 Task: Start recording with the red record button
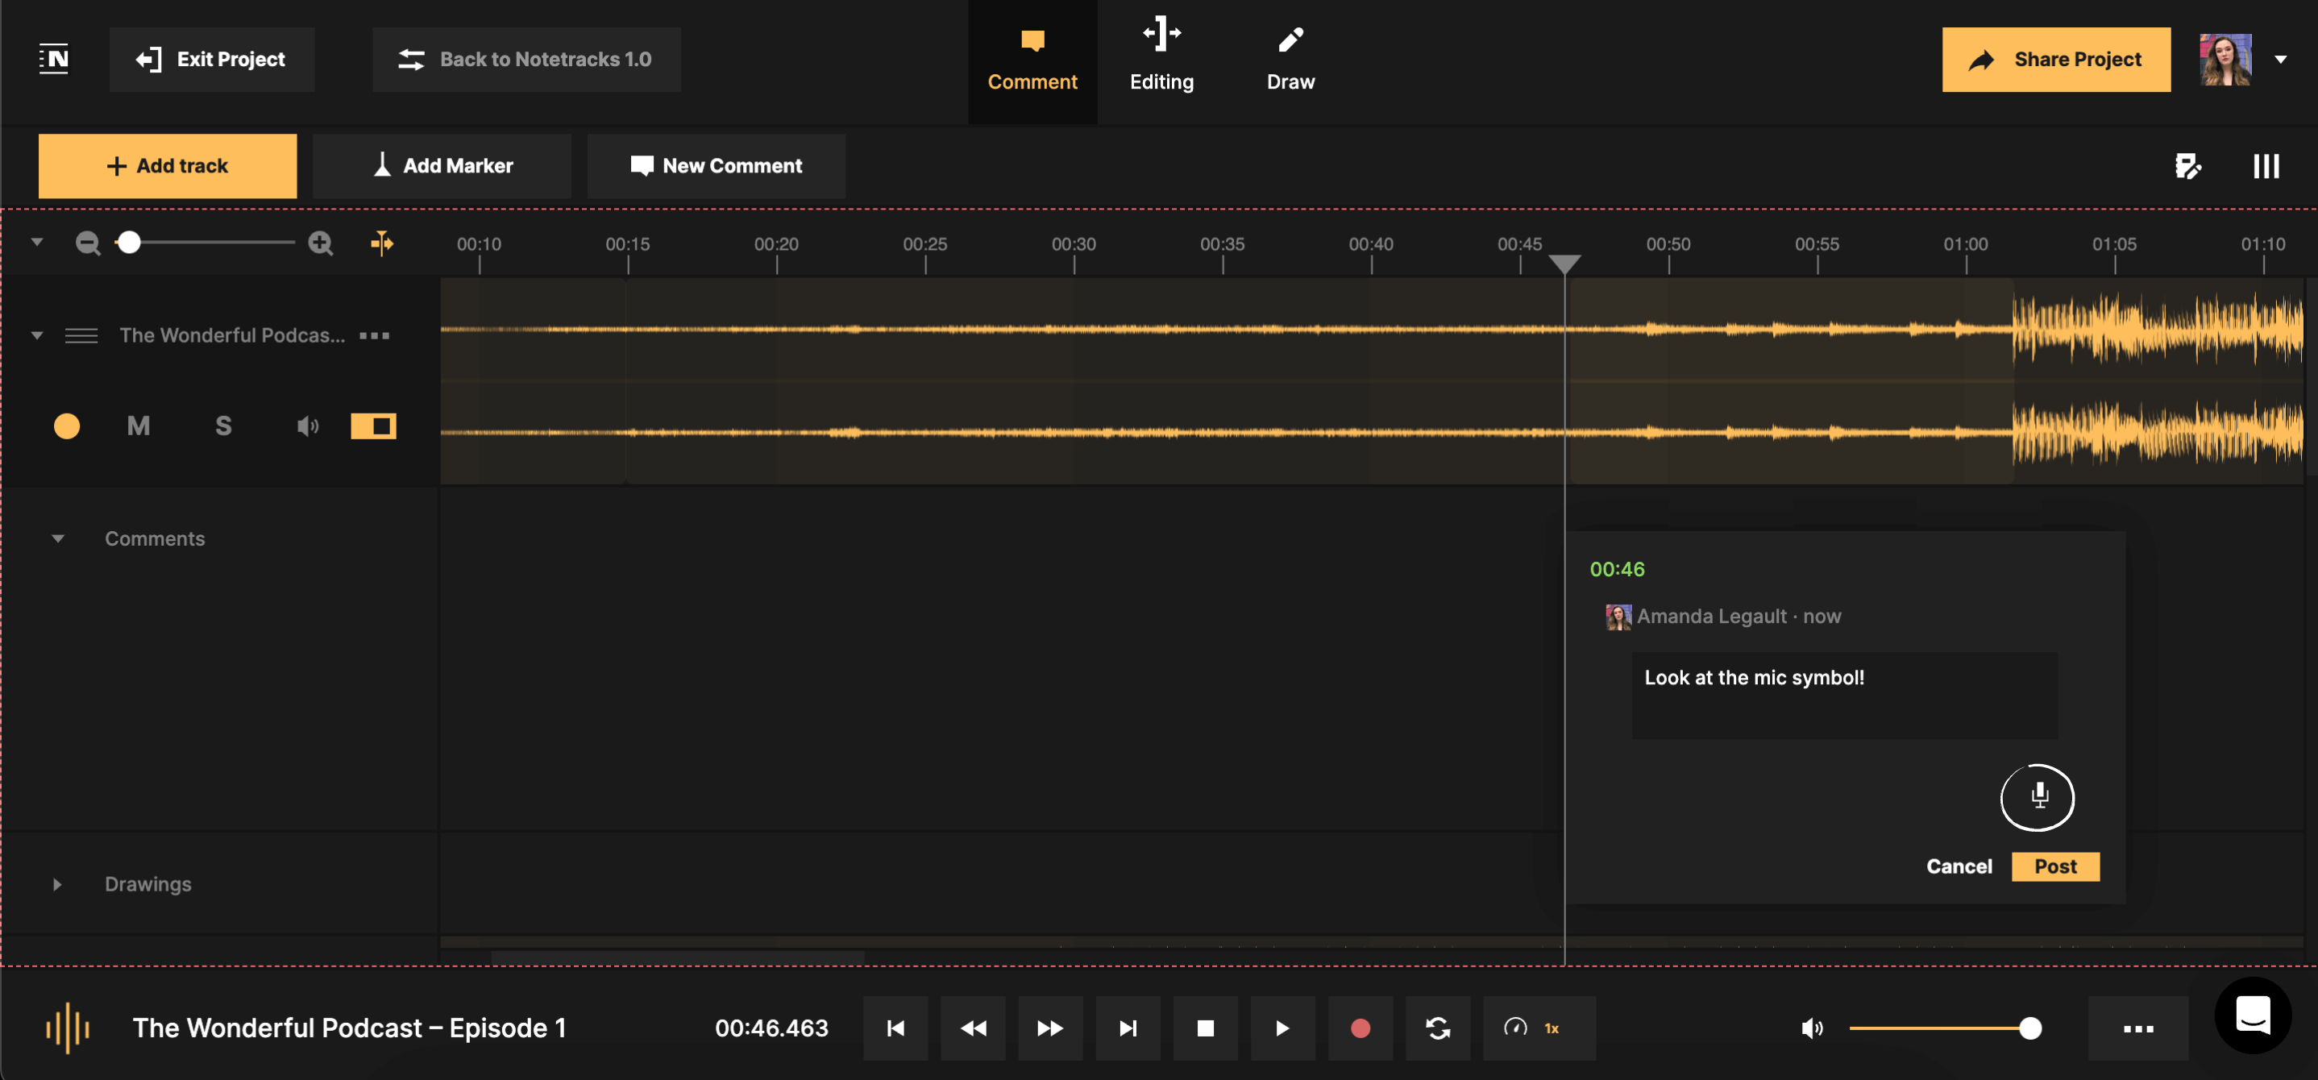tap(1360, 1028)
